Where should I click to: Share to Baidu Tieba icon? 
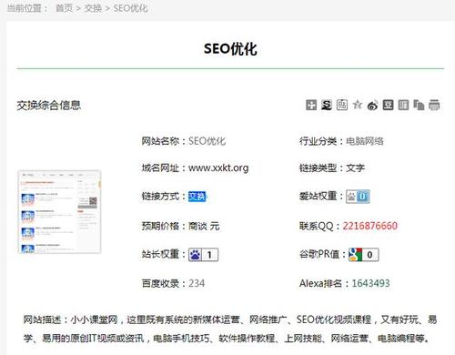pos(342,105)
